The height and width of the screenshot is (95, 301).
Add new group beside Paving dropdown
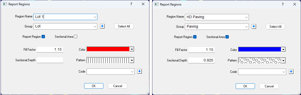point(254,27)
